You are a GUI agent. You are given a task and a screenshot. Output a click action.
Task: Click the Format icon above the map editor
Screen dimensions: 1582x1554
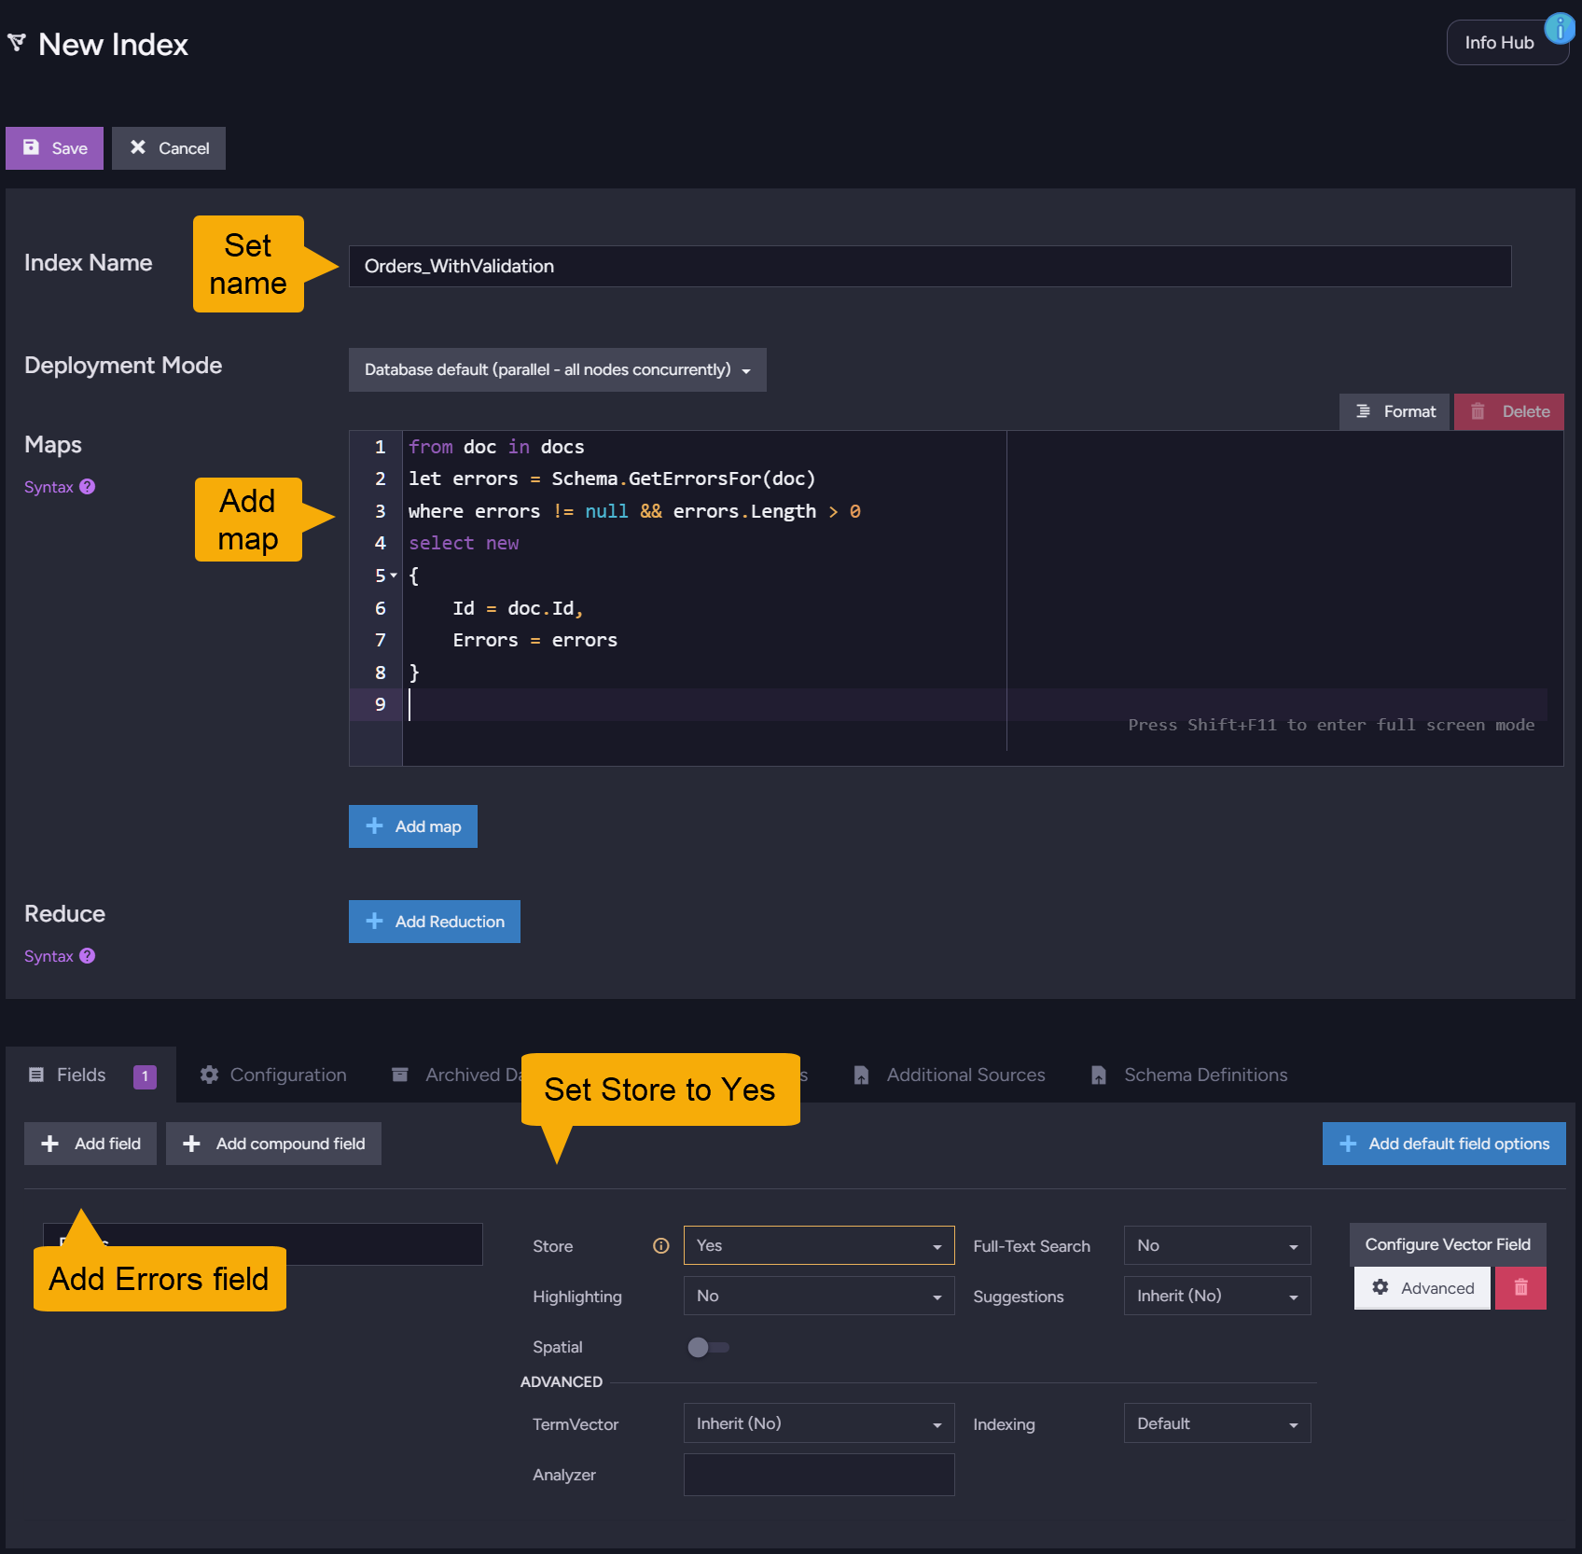1363,410
